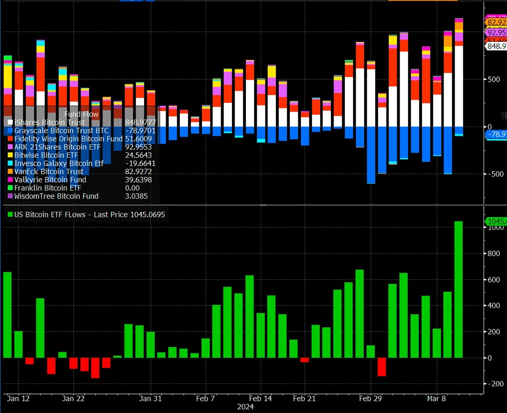Image resolution: width=507 pixels, height=413 pixels.
Task: Click the Jan 31 date label on axis
Action: pyautogui.click(x=150, y=398)
